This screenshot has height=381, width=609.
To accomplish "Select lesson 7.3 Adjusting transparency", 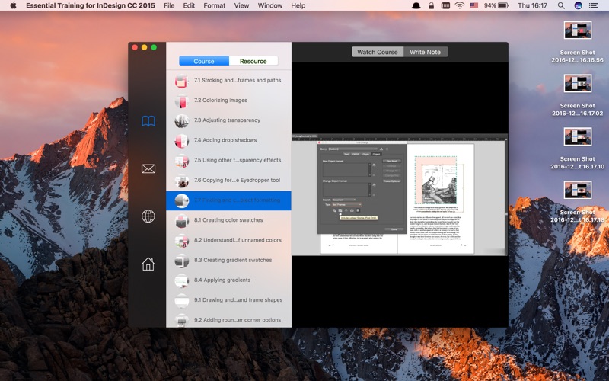I will 229,120.
